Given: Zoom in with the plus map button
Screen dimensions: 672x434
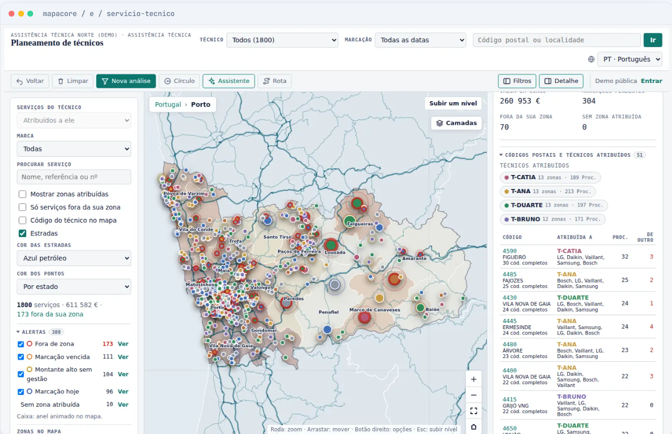Looking at the screenshot, I should coord(474,379).
